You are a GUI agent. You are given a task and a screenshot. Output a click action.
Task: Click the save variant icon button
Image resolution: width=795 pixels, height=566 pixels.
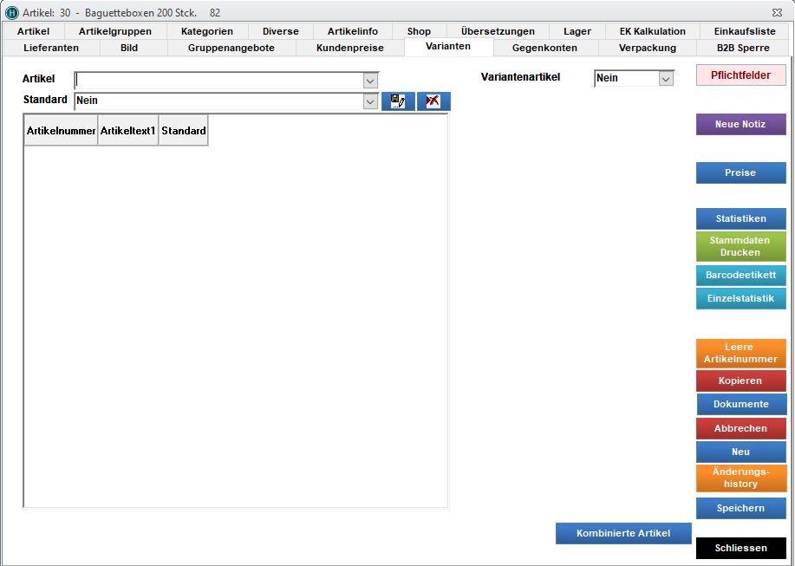tap(398, 101)
